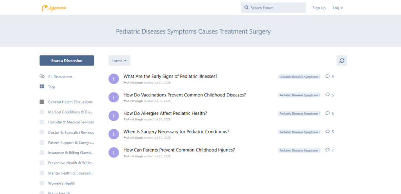
Task: Open "When Is Surgery Necessary for Pediatric Conditions?"
Action: point(176,132)
